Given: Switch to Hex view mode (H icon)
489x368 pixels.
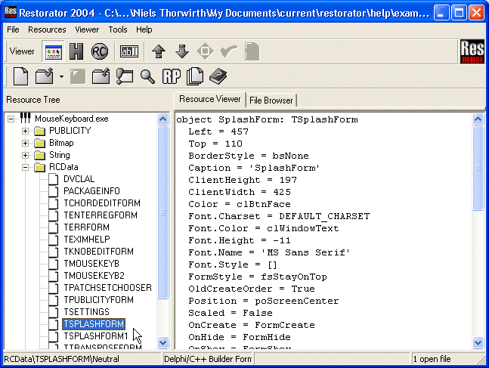Looking at the screenshot, I should pyautogui.click(x=76, y=51).
